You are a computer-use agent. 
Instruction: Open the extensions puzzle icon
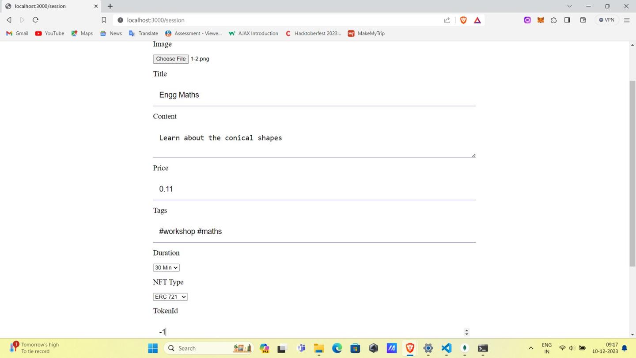(x=554, y=20)
